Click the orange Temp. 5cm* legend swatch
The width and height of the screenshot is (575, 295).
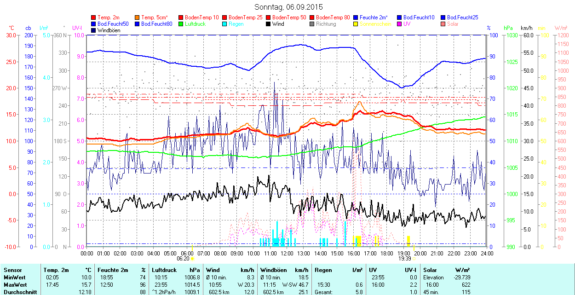coord(138,17)
